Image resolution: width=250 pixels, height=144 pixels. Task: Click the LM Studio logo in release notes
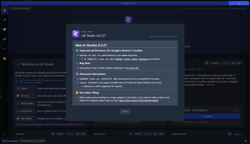[76, 34]
